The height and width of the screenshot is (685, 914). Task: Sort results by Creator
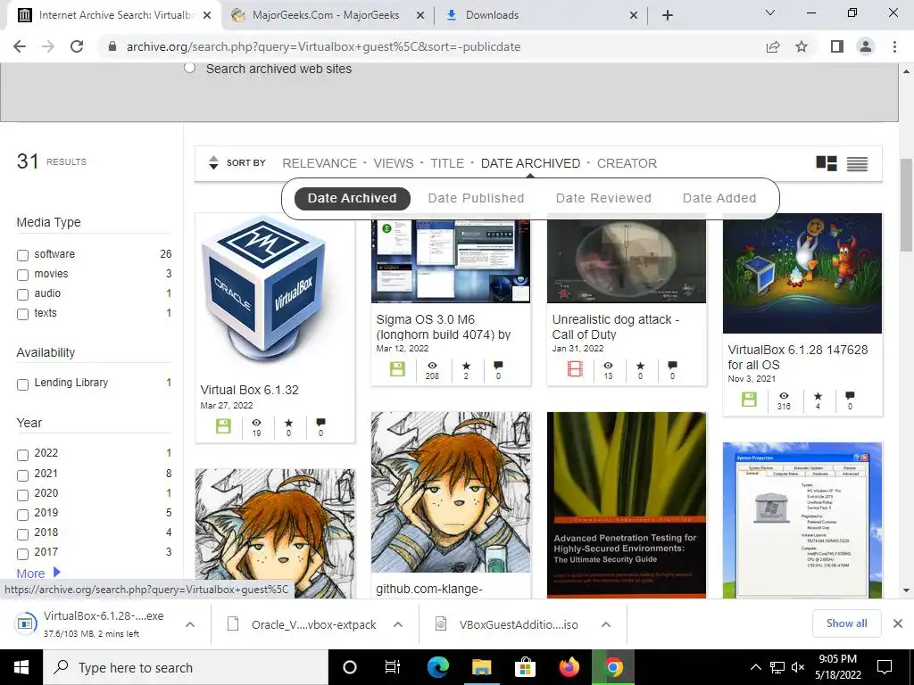[x=627, y=164]
